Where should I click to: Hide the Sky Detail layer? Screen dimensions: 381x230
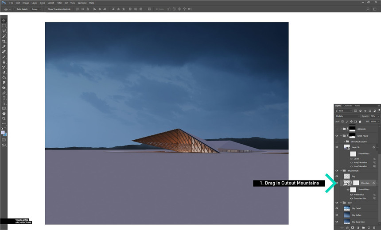coord(337,208)
